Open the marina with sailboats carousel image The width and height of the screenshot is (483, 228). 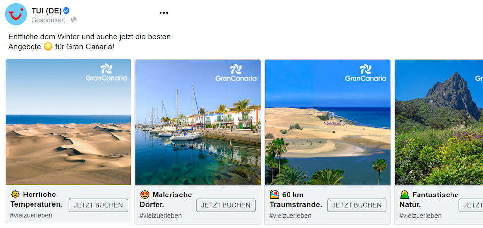pyautogui.click(x=198, y=122)
